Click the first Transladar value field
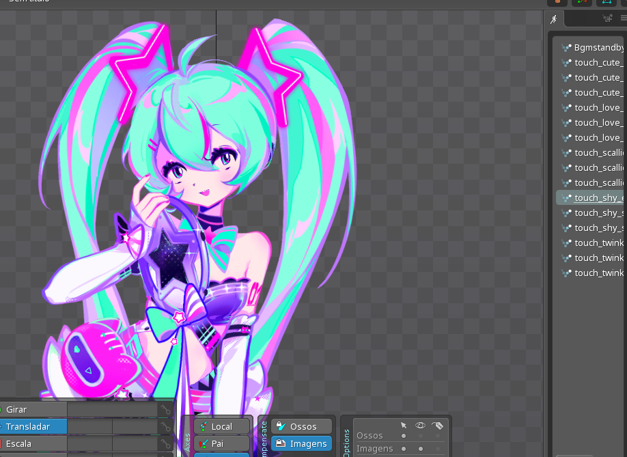Screen dimensions: 627x457 click(x=89, y=427)
